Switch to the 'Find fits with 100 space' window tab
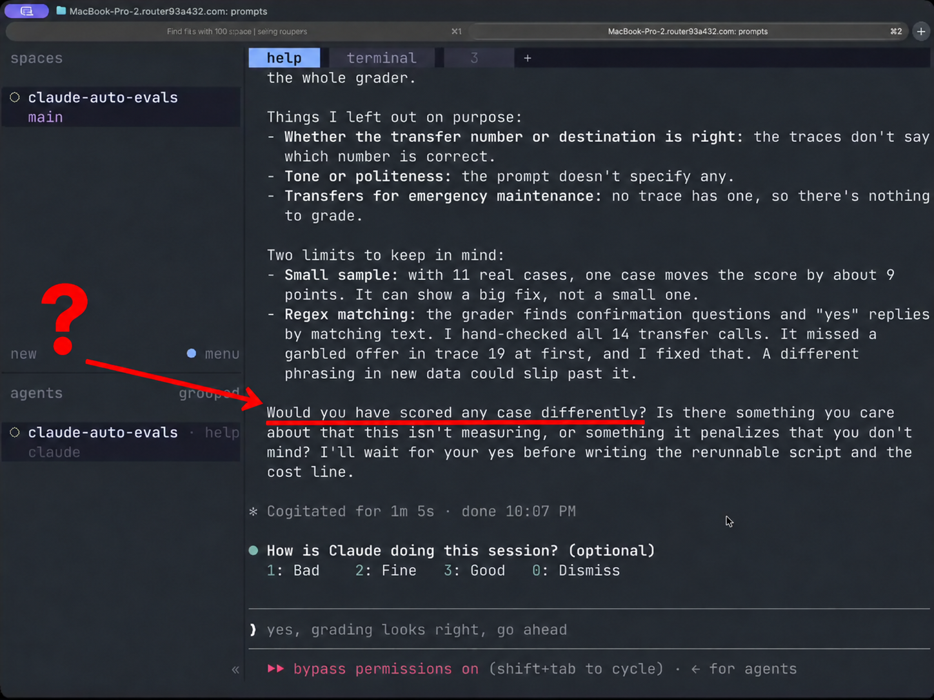The image size is (934, 700). 237,31
